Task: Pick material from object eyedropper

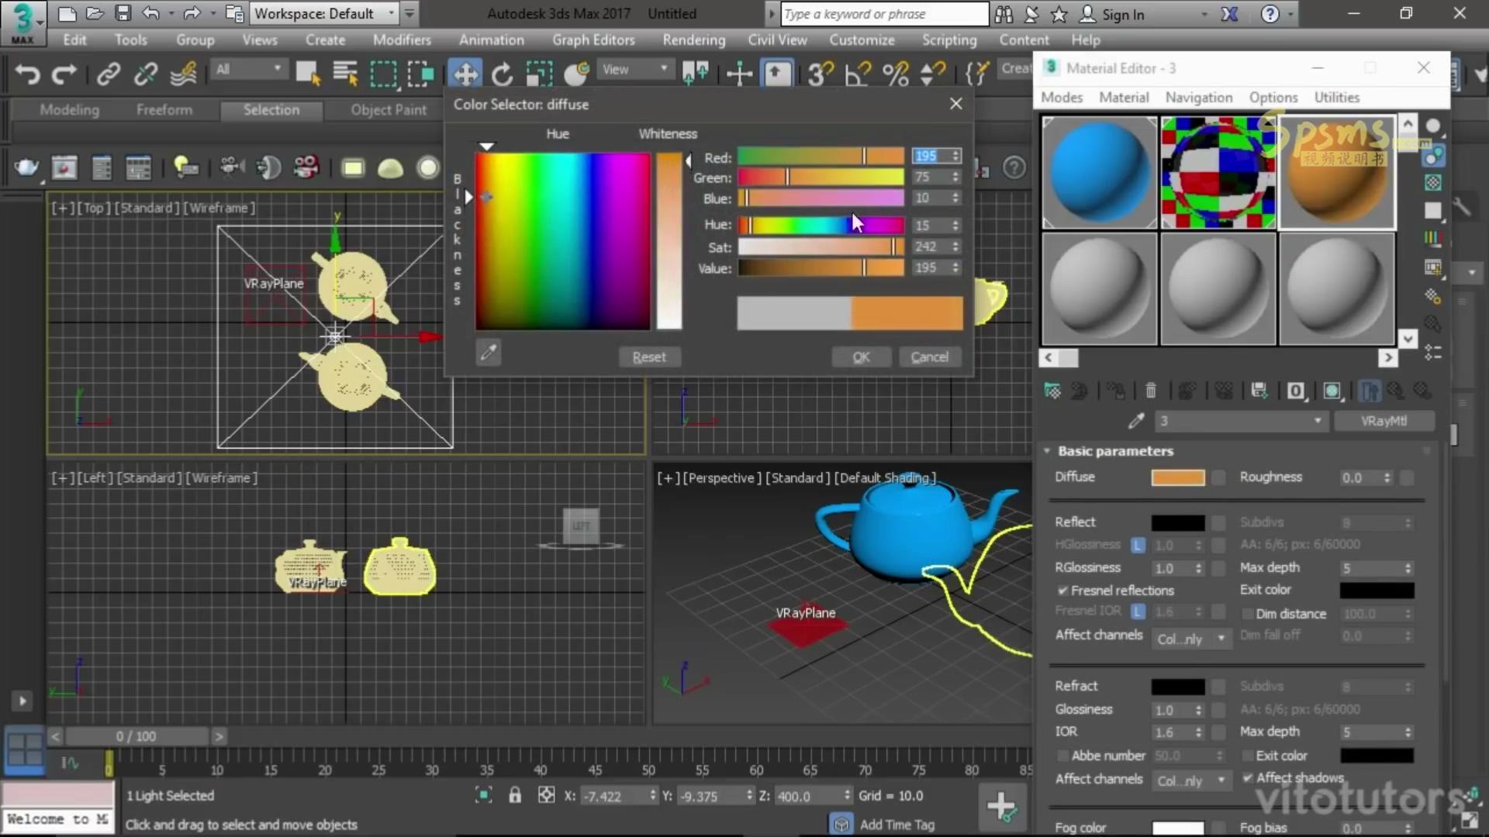Action: (1136, 421)
